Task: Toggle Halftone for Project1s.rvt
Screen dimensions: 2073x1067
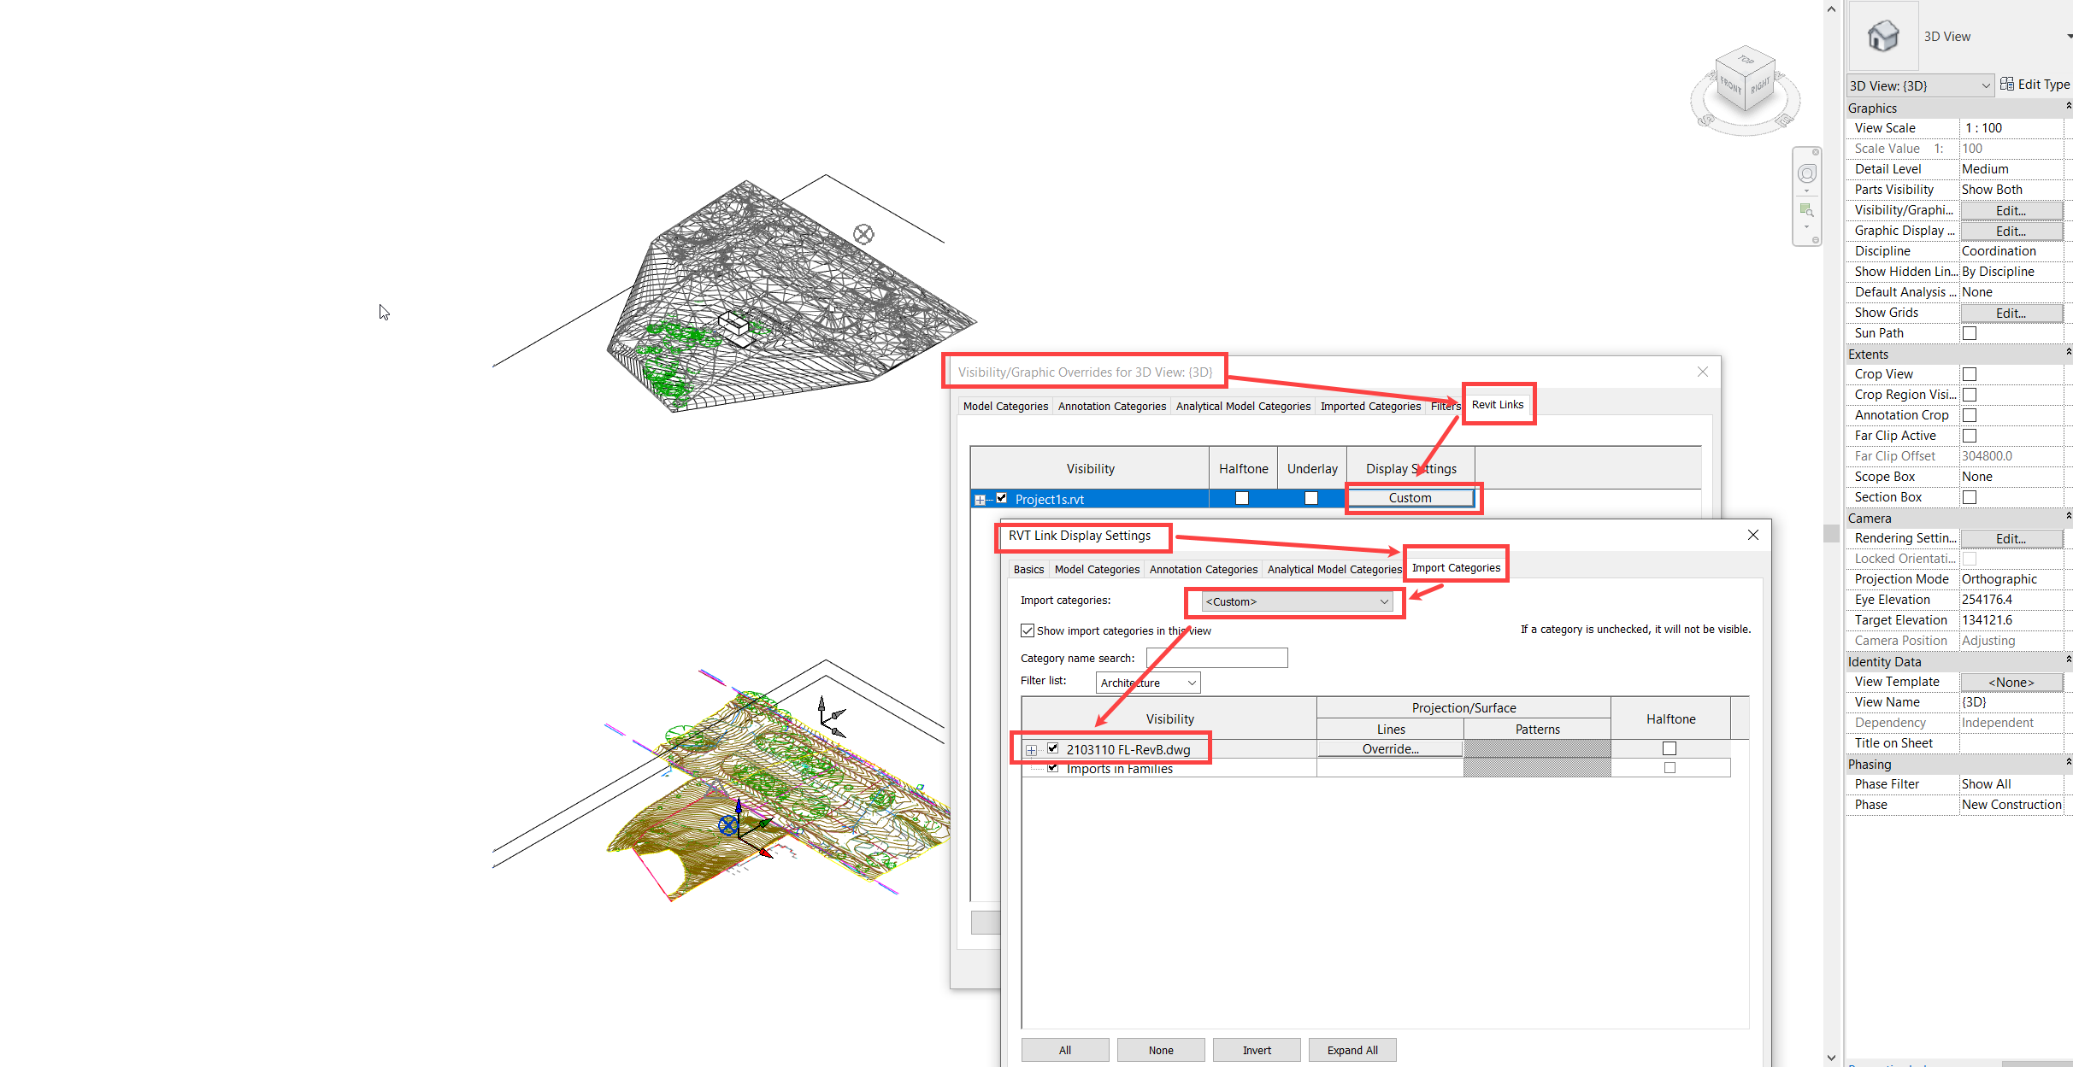Action: tap(1241, 498)
